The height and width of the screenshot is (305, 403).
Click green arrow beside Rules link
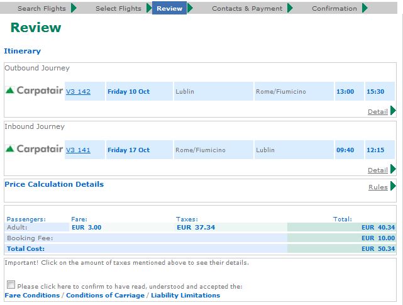[393, 186]
